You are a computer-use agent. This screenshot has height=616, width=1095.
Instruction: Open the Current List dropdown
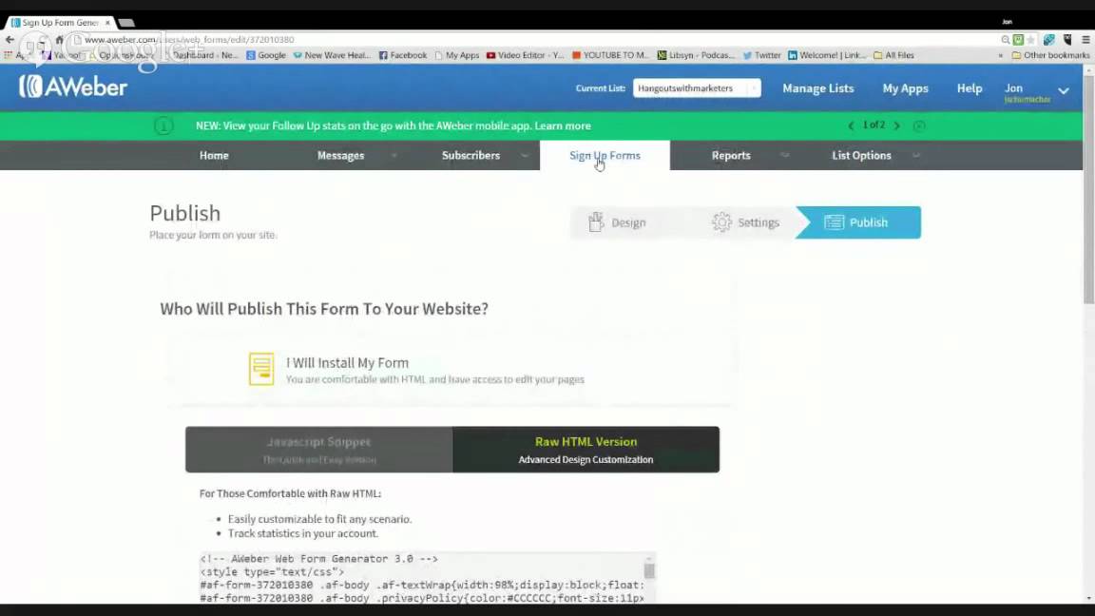click(696, 88)
